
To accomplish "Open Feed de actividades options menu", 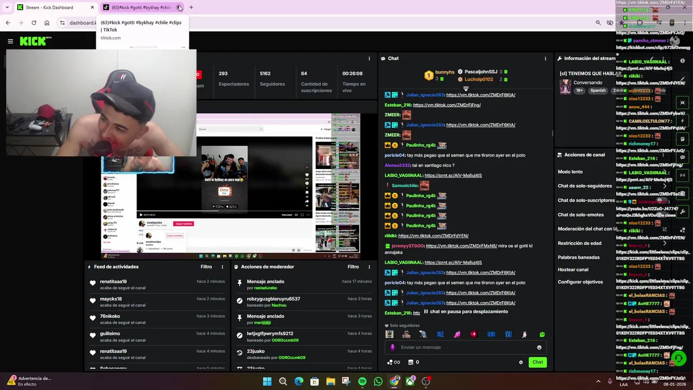I will point(222,266).
